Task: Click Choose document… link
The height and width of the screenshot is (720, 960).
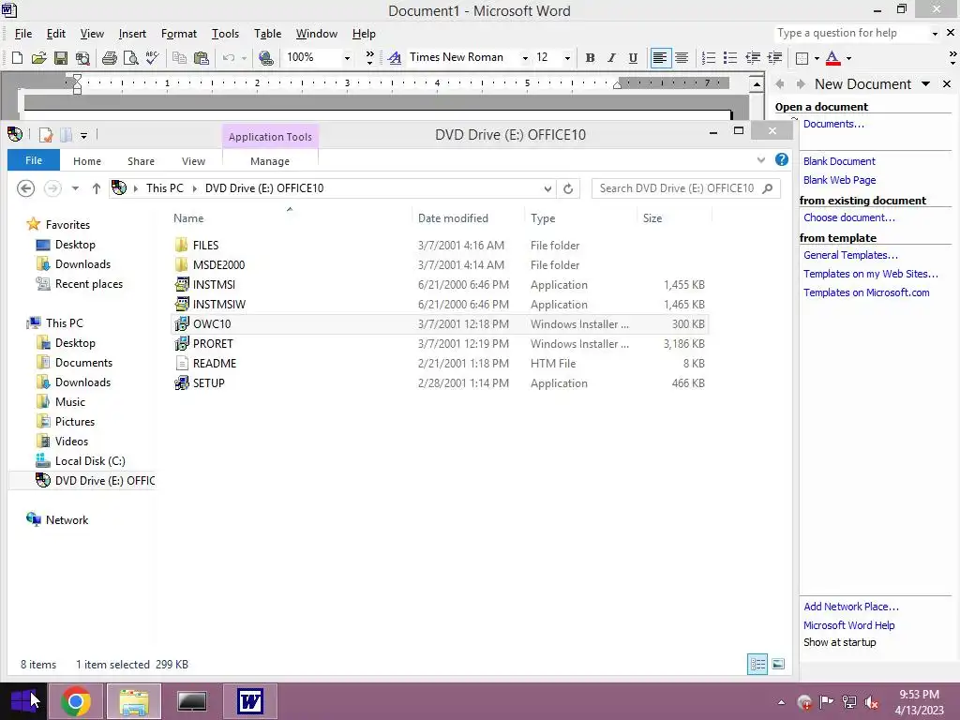Action: pyautogui.click(x=849, y=217)
